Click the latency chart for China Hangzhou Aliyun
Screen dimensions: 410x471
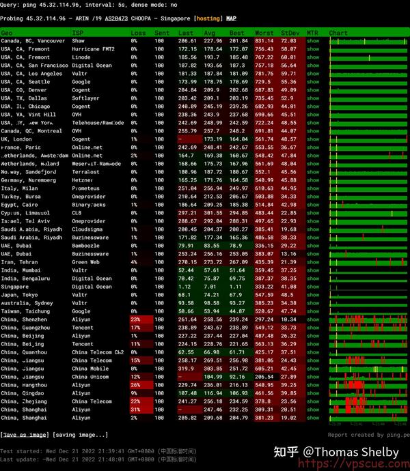click(x=368, y=385)
